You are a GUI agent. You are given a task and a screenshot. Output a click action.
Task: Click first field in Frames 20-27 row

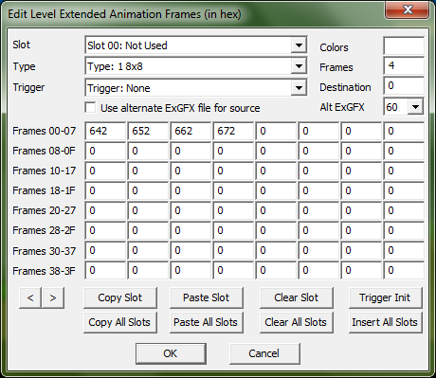(105, 210)
